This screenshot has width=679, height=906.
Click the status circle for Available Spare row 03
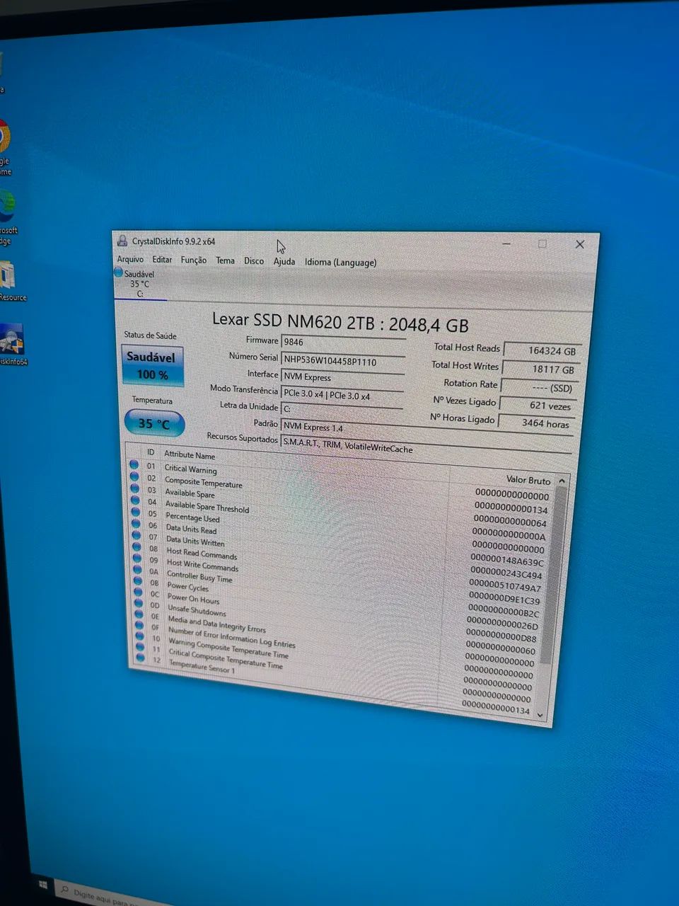tap(135, 489)
